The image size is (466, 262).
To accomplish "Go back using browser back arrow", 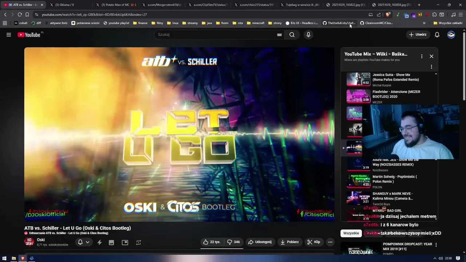I will coord(5,15).
